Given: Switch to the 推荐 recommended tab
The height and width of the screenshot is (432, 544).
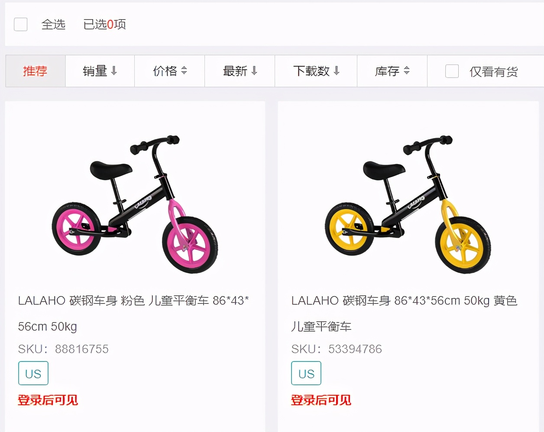Looking at the screenshot, I should 35,71.
